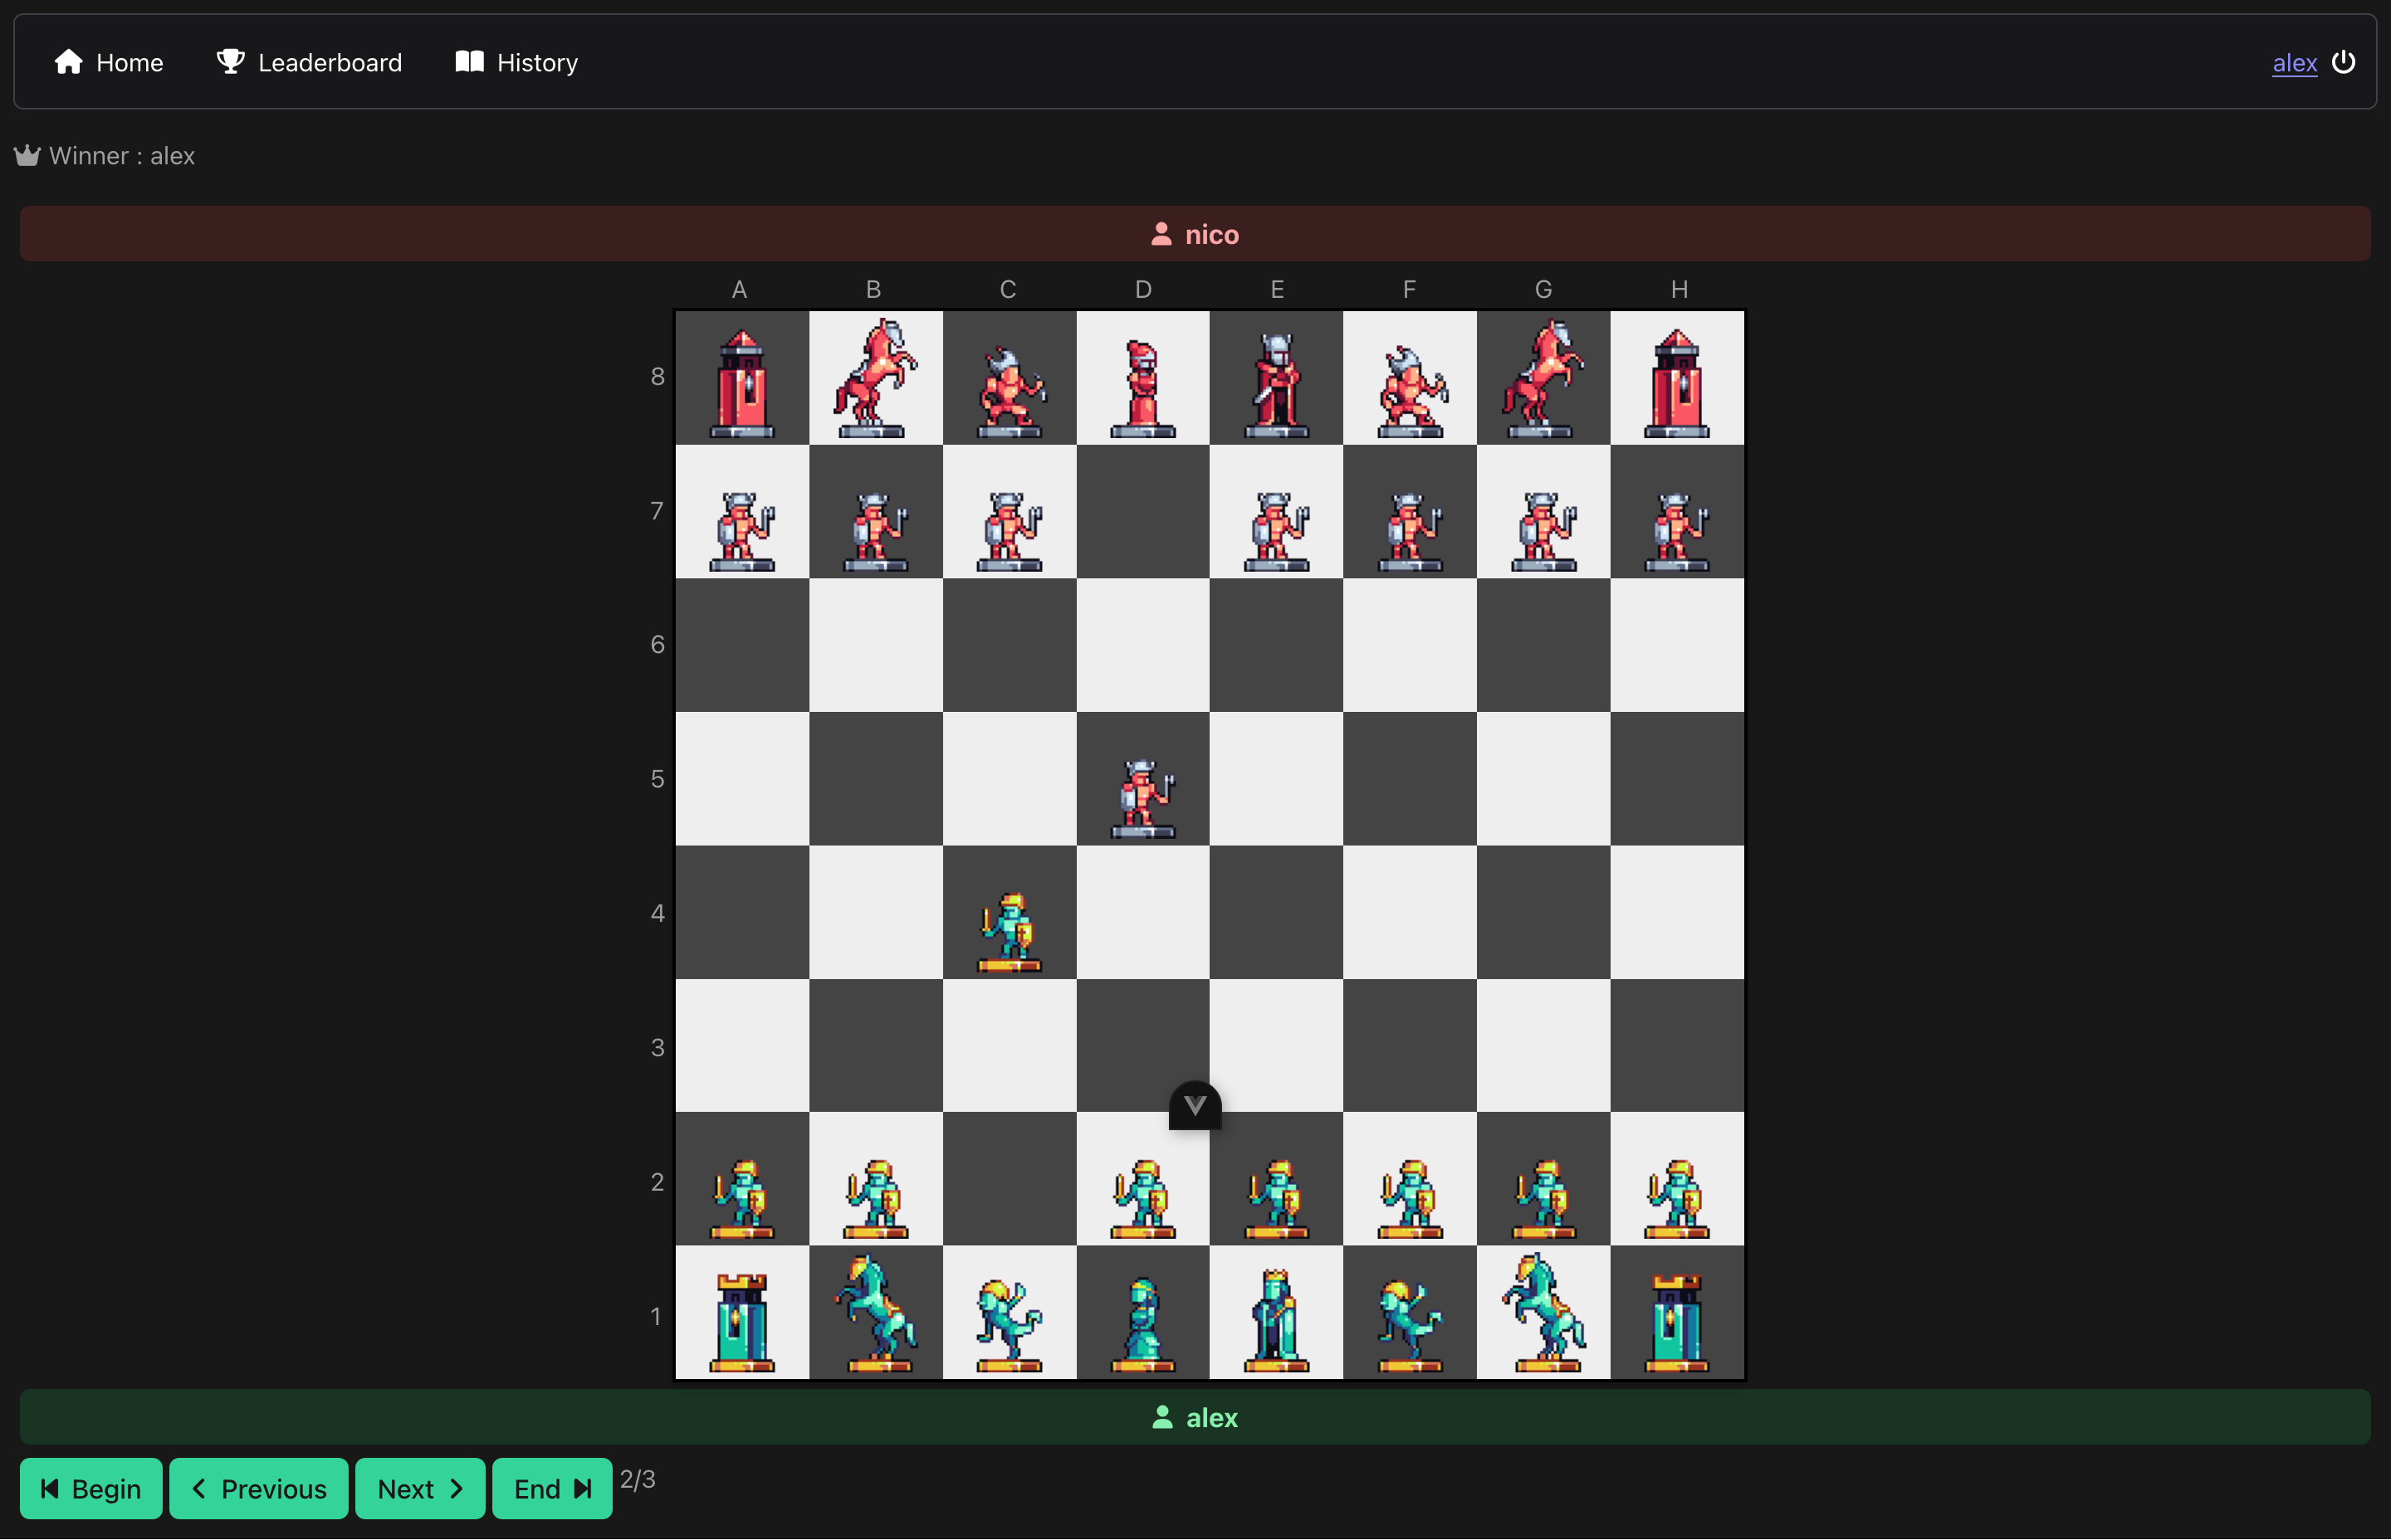
Task: Open the Leaderboard page
Action: 309,62
